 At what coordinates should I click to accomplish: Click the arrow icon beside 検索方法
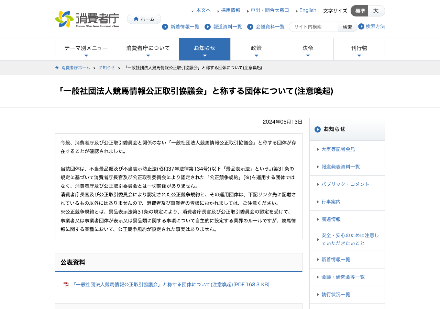pos(361,26)
